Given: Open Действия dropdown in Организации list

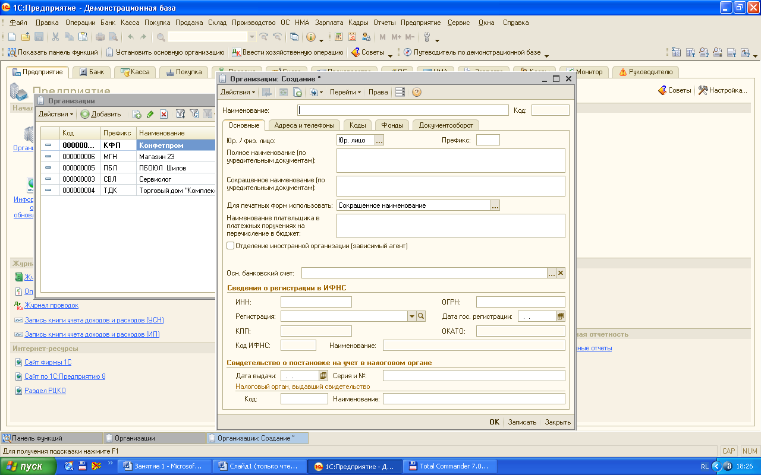Looking at the screenshot, I should (56, 114).
